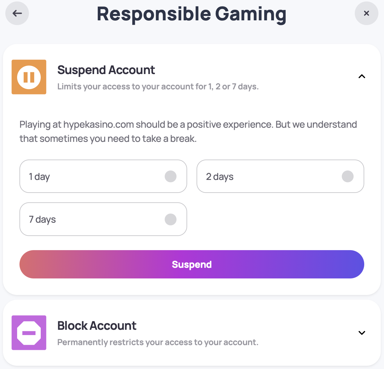Image resolution: width=384 pixels, height=369 pixels.
Task: Close the Responsible Gaming dialog with X
Action: [x=366, y=13]
